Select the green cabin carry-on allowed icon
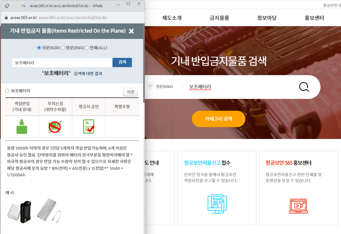Viewport: 341px width, 234px height. (22, 126)
